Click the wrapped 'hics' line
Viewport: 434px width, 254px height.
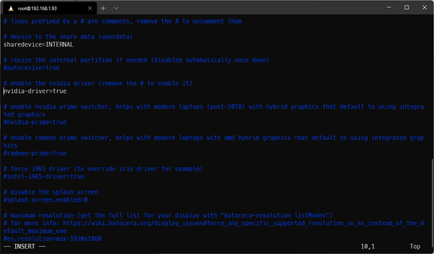coord(11,145)
